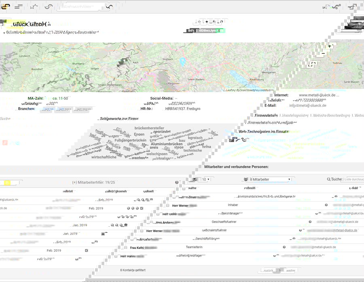Click the star icon in the top toolbar
364x282 pixels.
(x=34, y=6)
